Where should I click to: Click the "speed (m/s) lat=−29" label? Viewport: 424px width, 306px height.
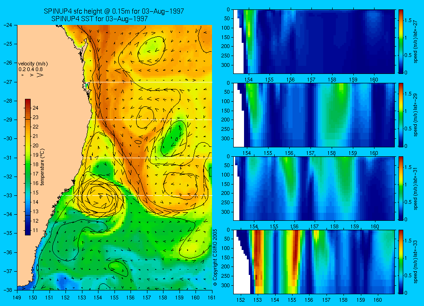tap(416, 115)
